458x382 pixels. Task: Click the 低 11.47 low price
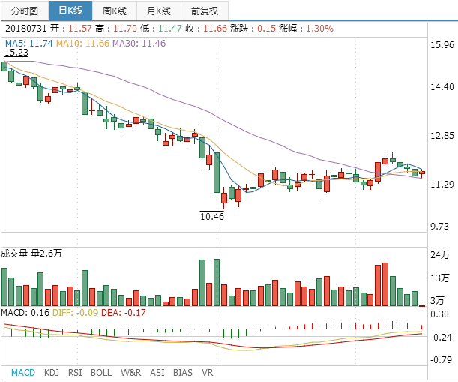[x=161, y=29]
